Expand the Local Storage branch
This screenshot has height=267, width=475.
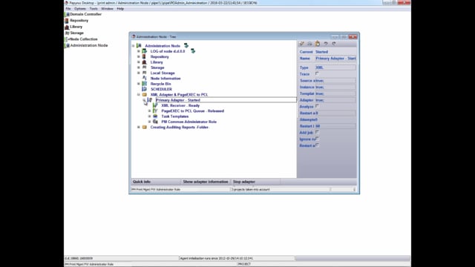click(139, 73)
